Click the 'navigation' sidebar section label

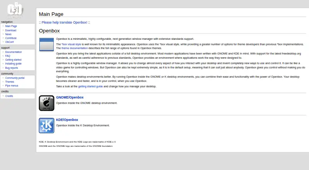coord(7,22)
